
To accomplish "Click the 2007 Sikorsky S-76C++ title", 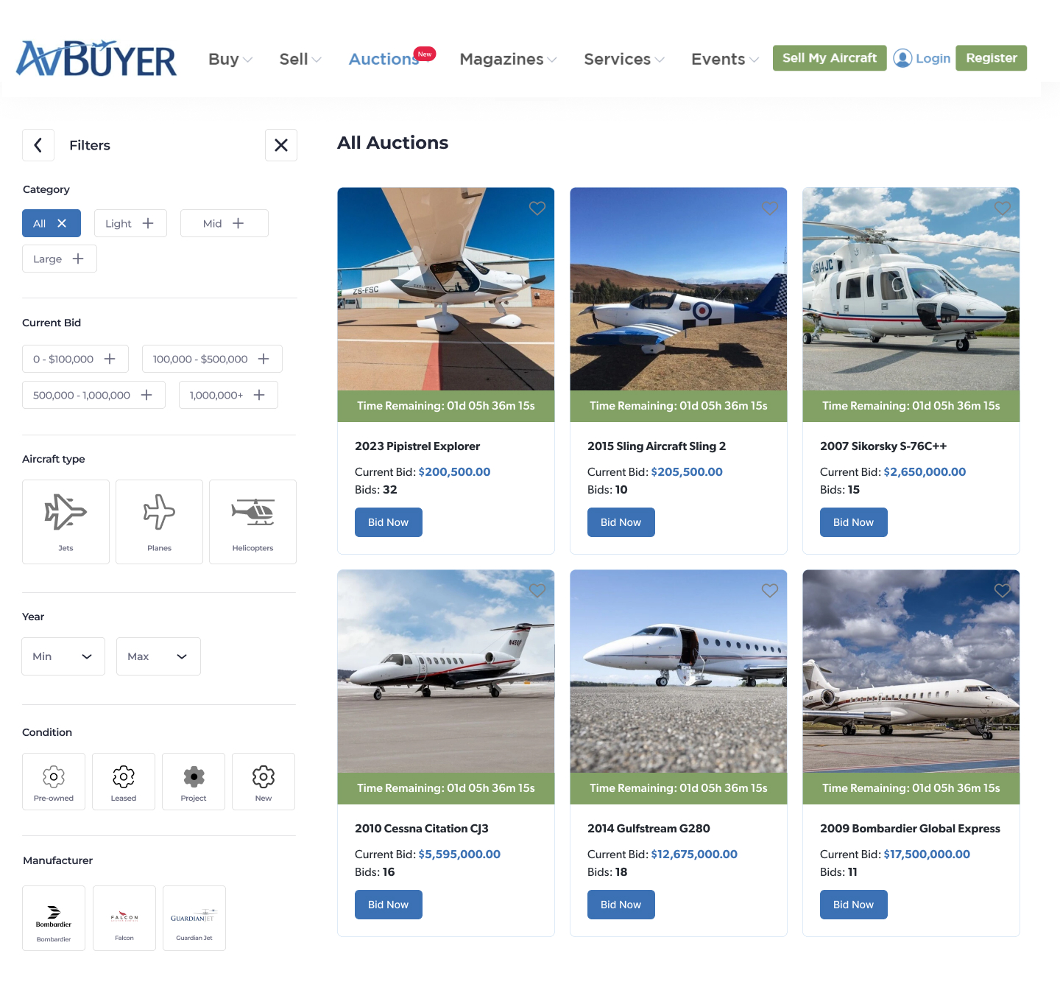I will [883, 446].
